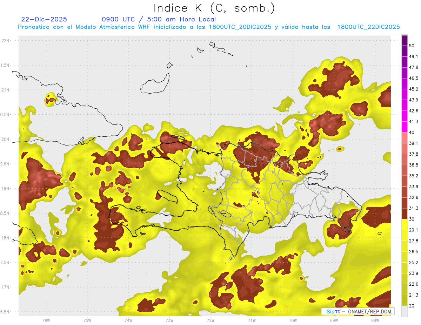Click the longitude label '71W'
The height and width of the screenshot is (325, 421).
252,320
